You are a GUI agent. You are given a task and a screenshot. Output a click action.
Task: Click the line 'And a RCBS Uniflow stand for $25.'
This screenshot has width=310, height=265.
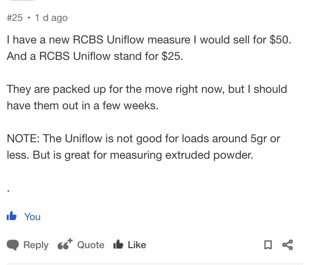[95, 56]
